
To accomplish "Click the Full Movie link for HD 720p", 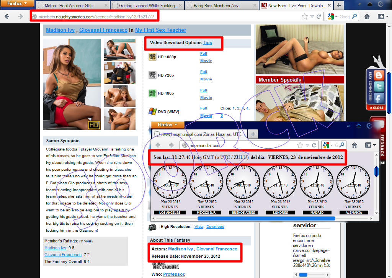I will [x=206, y=75].
